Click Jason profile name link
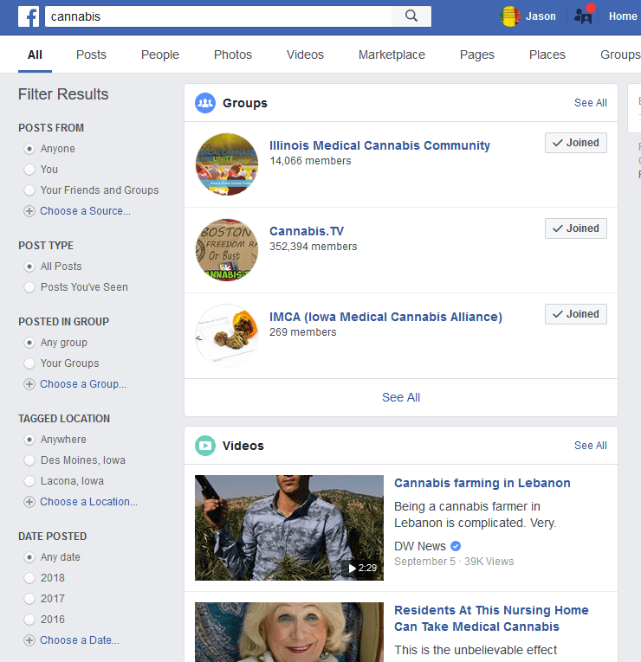Image resolution: width=641 pixels, height=662 pixels. coord(541,16)
